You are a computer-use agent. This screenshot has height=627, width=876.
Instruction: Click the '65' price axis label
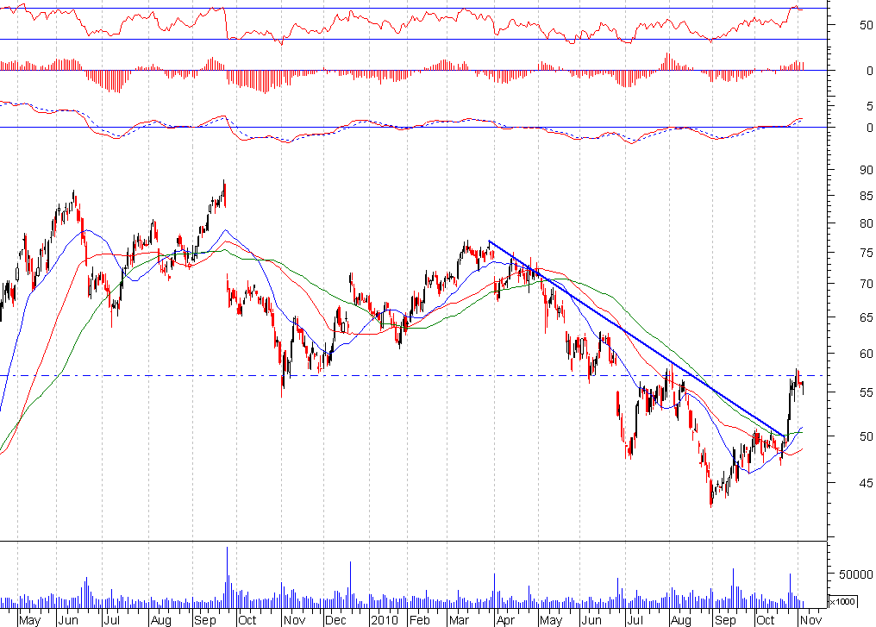pyautogui.click(x=866, y=317)
